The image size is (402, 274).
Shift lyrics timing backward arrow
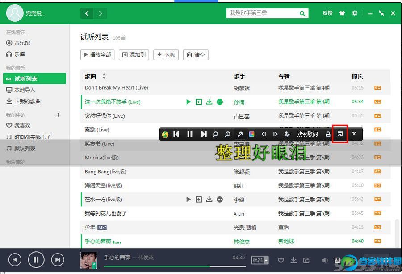[x=264, y=134]
